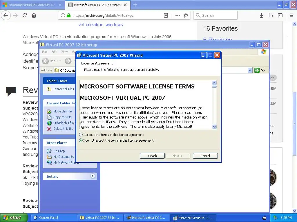Click the green padlock security icon

69,15
